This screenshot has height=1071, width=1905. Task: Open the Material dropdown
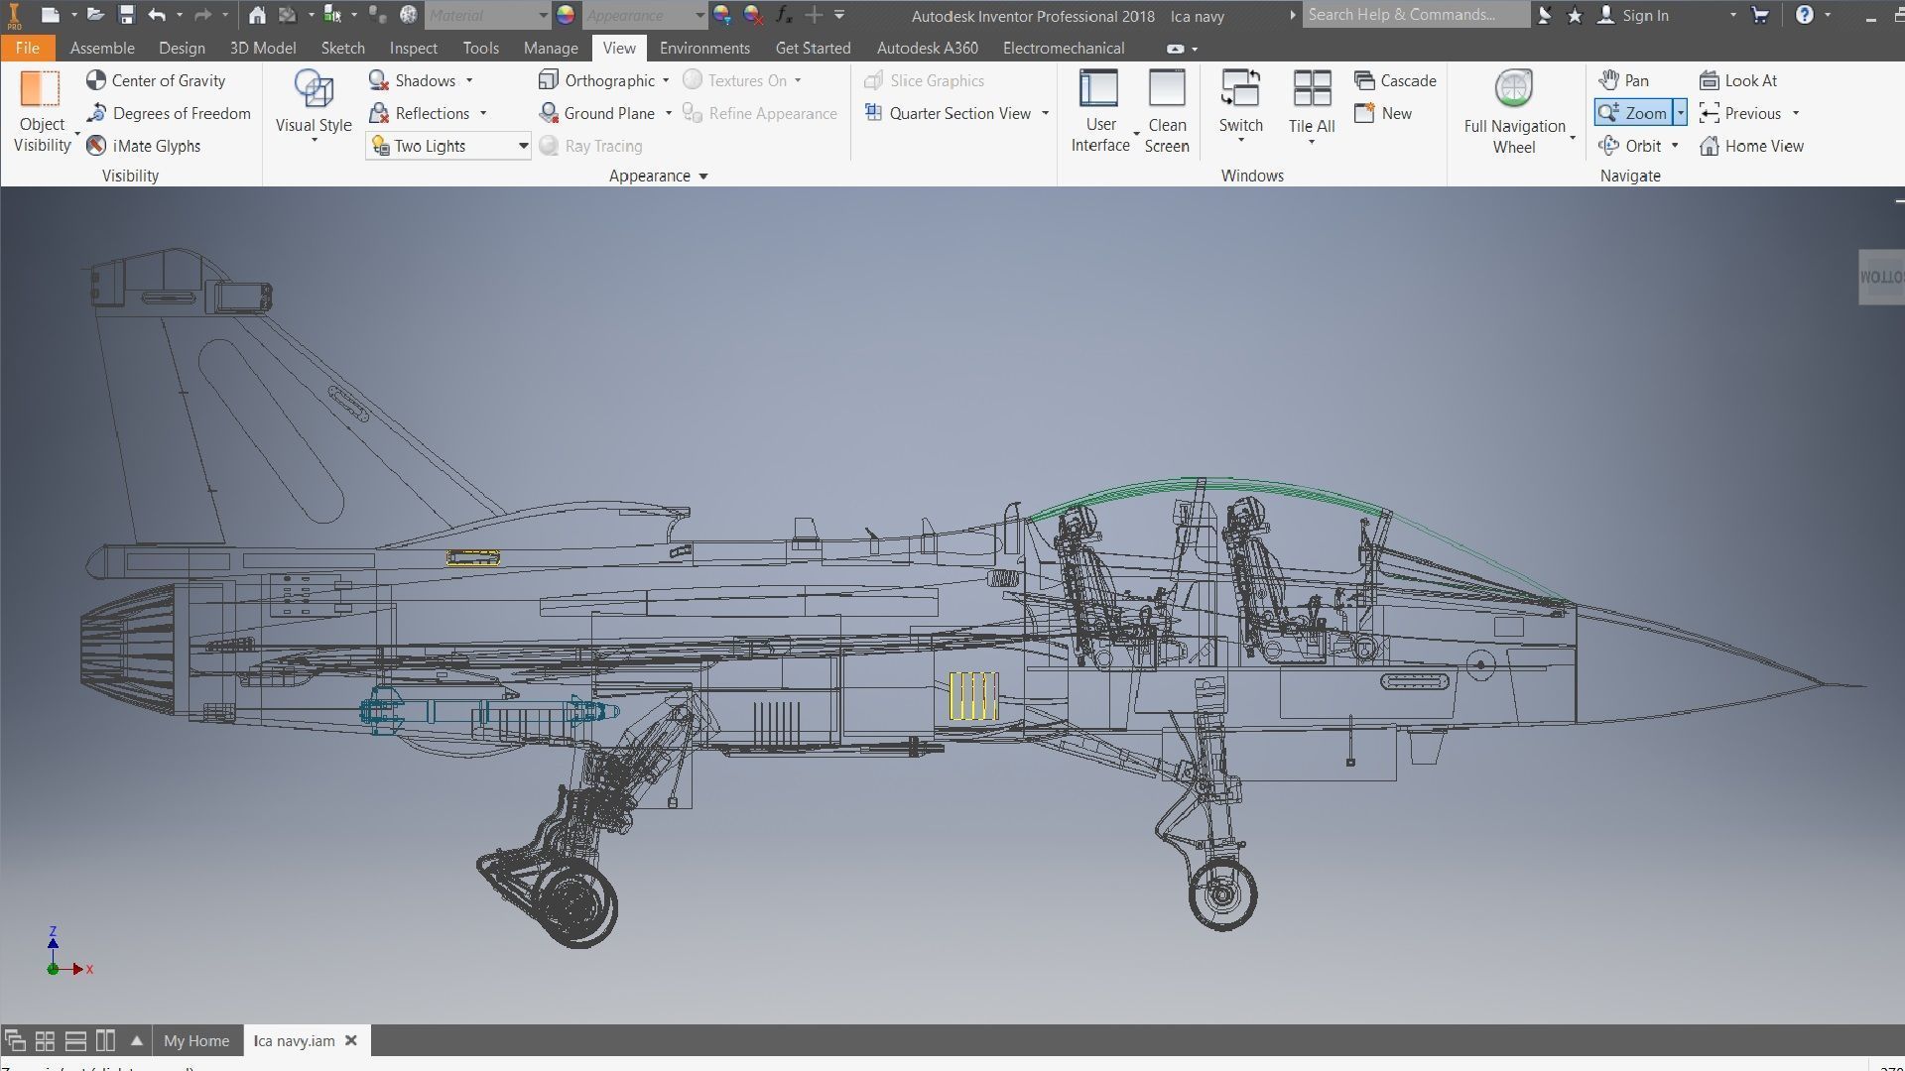click(487, 15)
